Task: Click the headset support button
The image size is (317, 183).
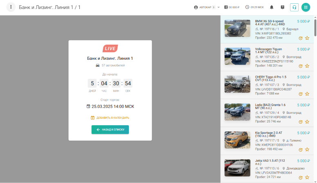Action: pos(294,7)
